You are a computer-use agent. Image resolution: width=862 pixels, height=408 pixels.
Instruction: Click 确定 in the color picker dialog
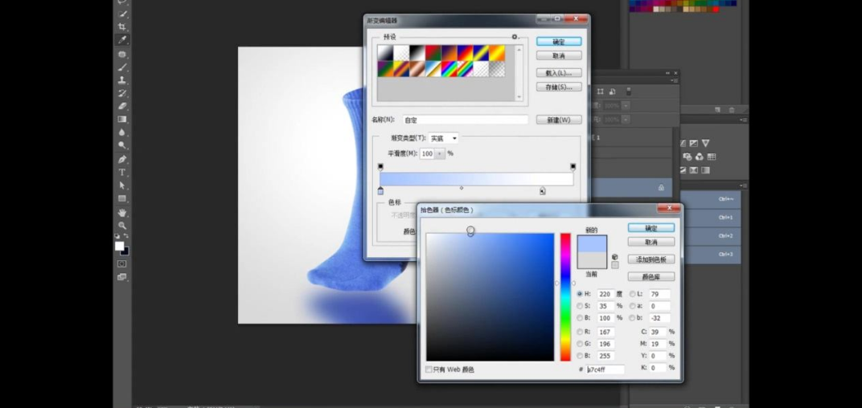pos(651,228)
